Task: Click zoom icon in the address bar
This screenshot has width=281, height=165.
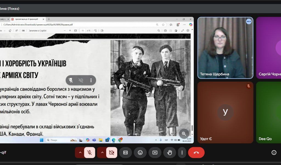Action: click(x=157, y=25)
